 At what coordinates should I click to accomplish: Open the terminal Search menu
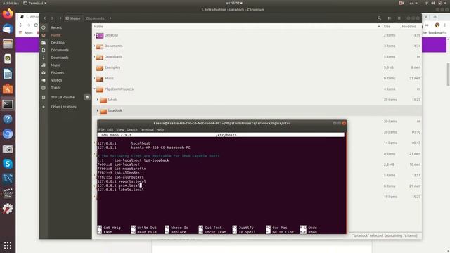(132, 129)
